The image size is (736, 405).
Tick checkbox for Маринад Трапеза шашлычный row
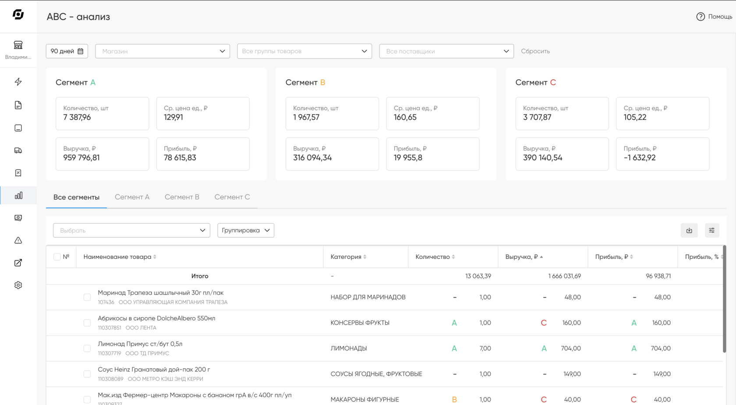(87, 297)
